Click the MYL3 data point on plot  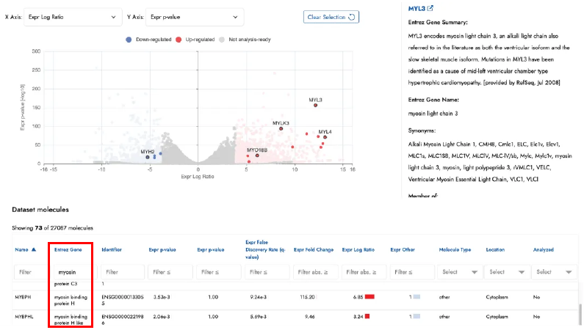pos(315,106)
